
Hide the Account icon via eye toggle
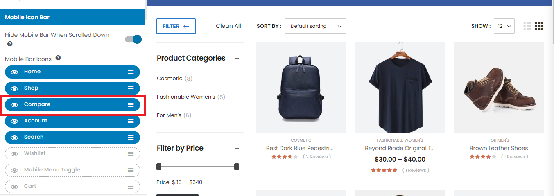click(x=14, y=121)
